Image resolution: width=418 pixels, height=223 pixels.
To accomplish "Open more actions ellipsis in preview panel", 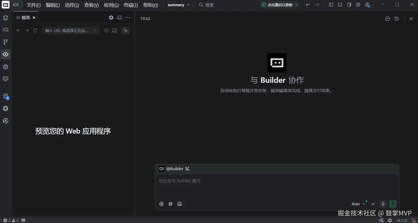I will point(128,18).
